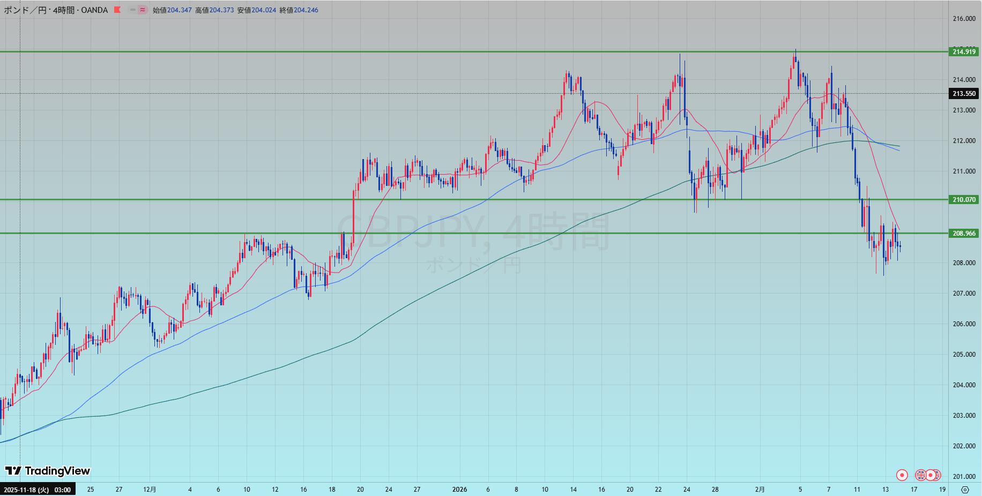The height and width of the screenshot is (496, 982).
Task: Select the 208.966 horizontal line price label
Action: tap(964, 234)
